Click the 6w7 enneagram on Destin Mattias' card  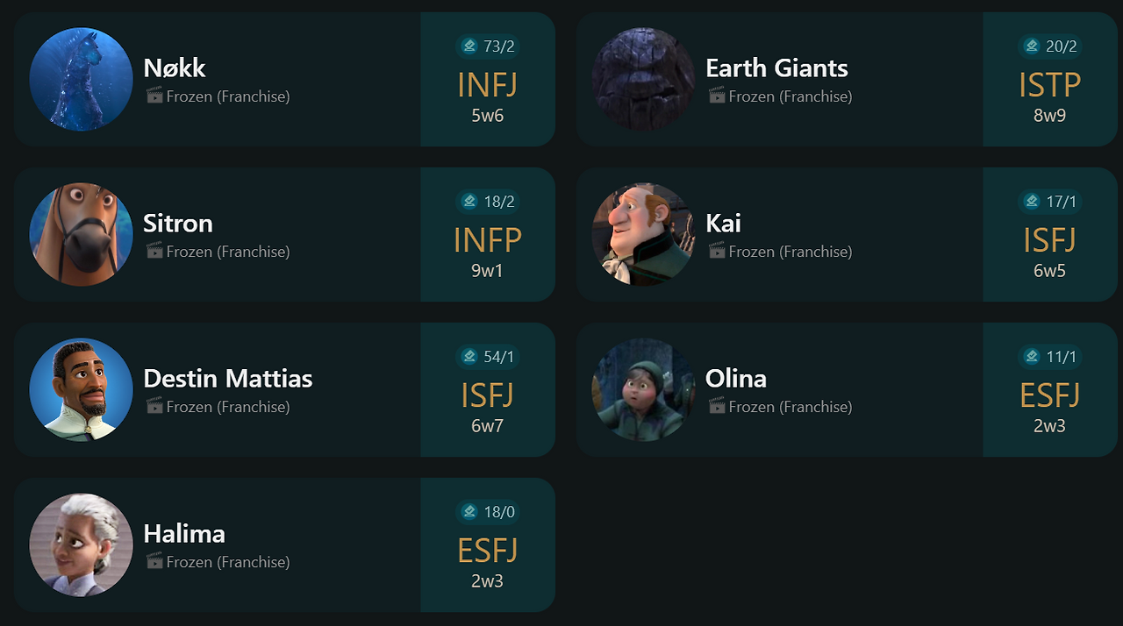(x=487, y=426)
